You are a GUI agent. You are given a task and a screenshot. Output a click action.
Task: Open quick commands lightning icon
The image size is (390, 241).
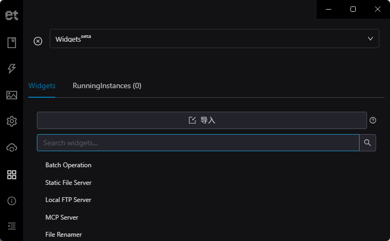point(12,68)
